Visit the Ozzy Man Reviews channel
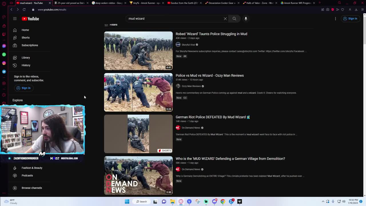This screenshot has width=366, height=206. [x=191, y=86]
